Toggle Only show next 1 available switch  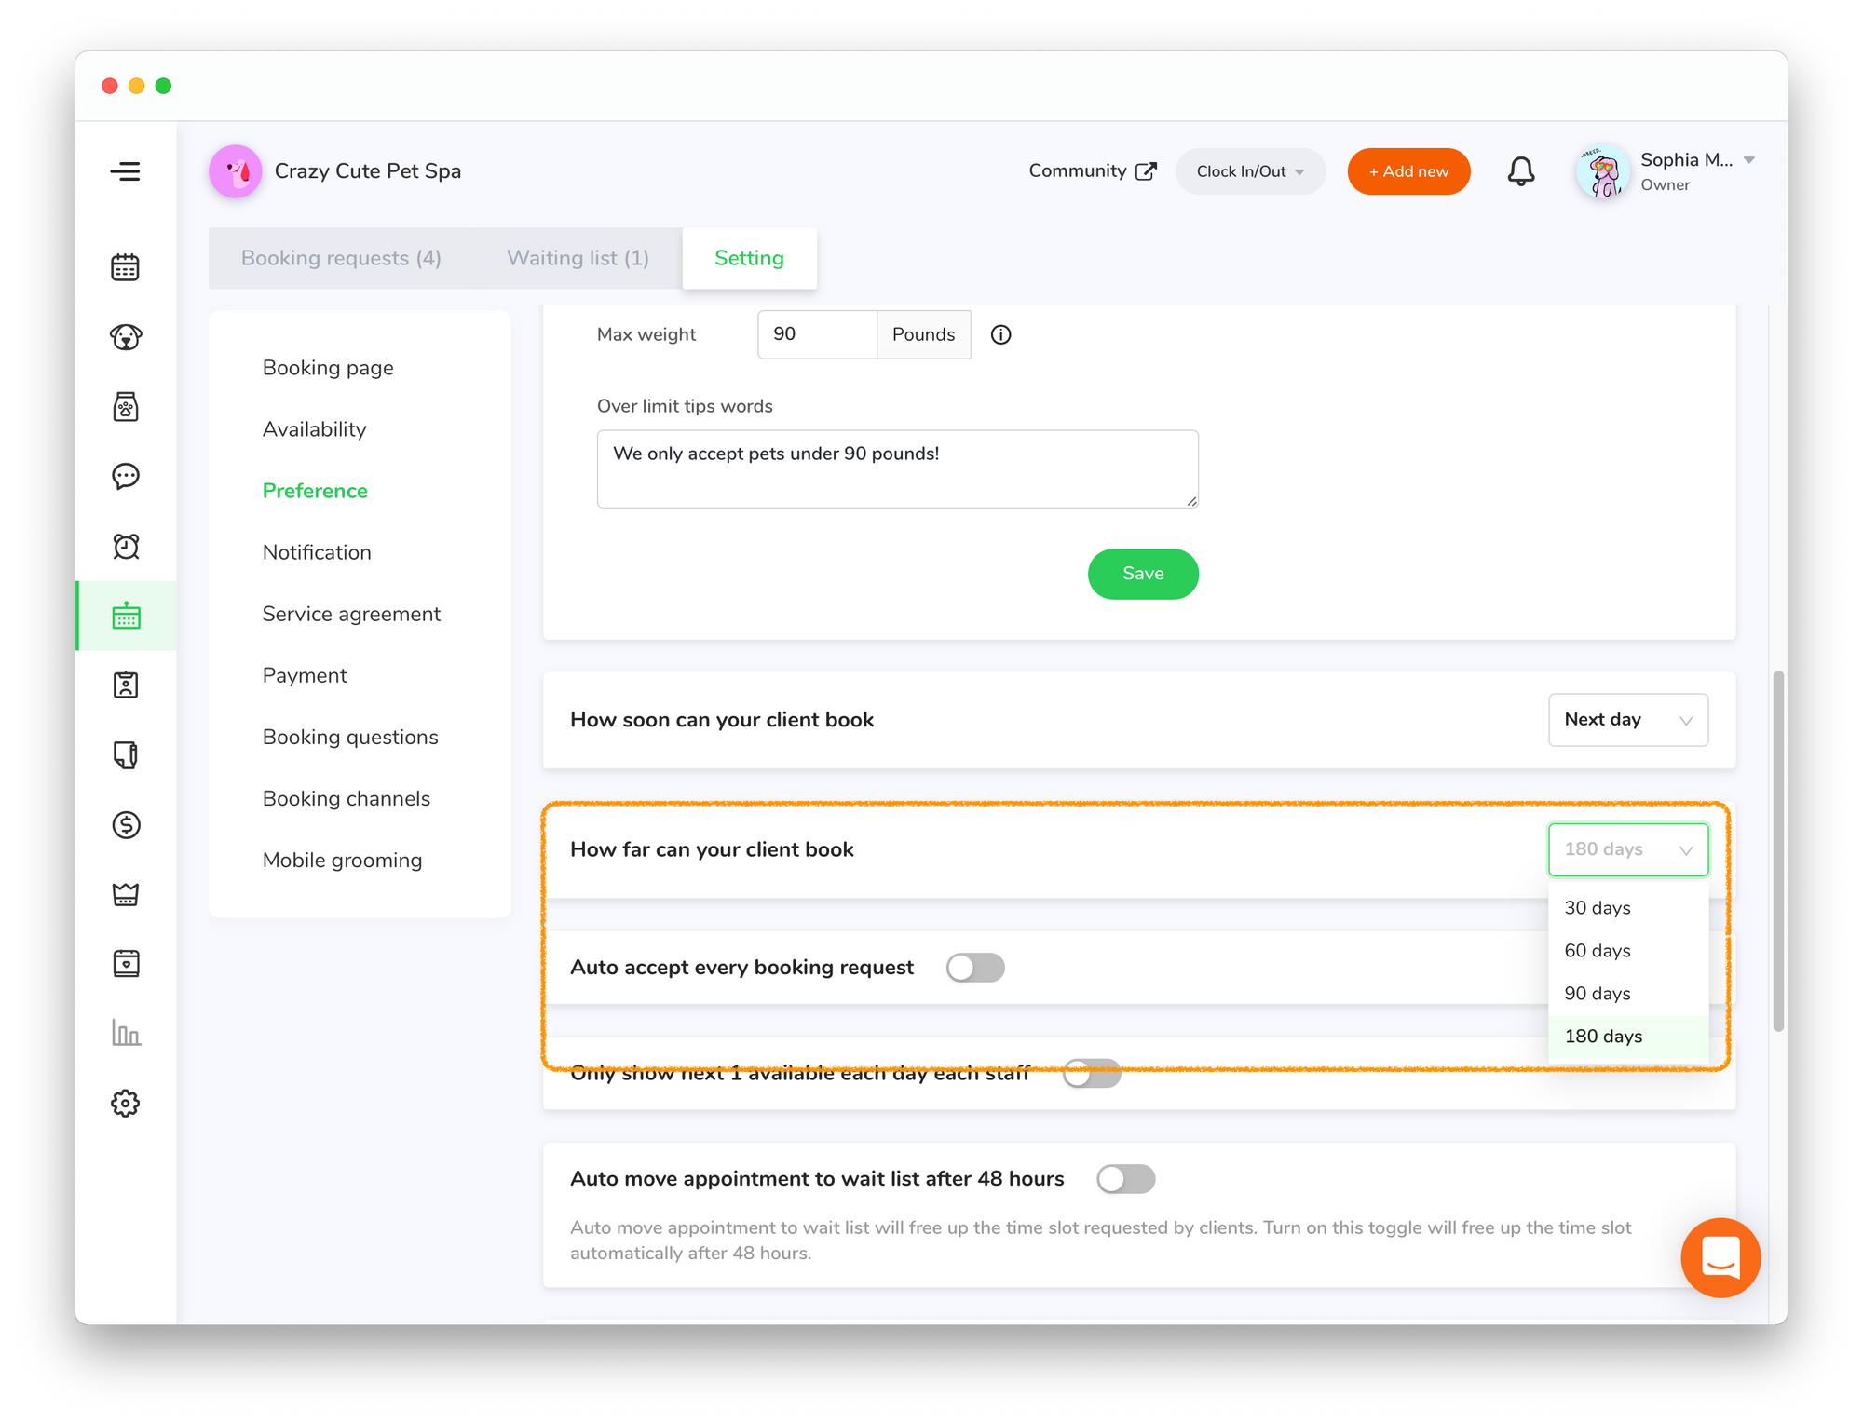pos(1092,1073)
